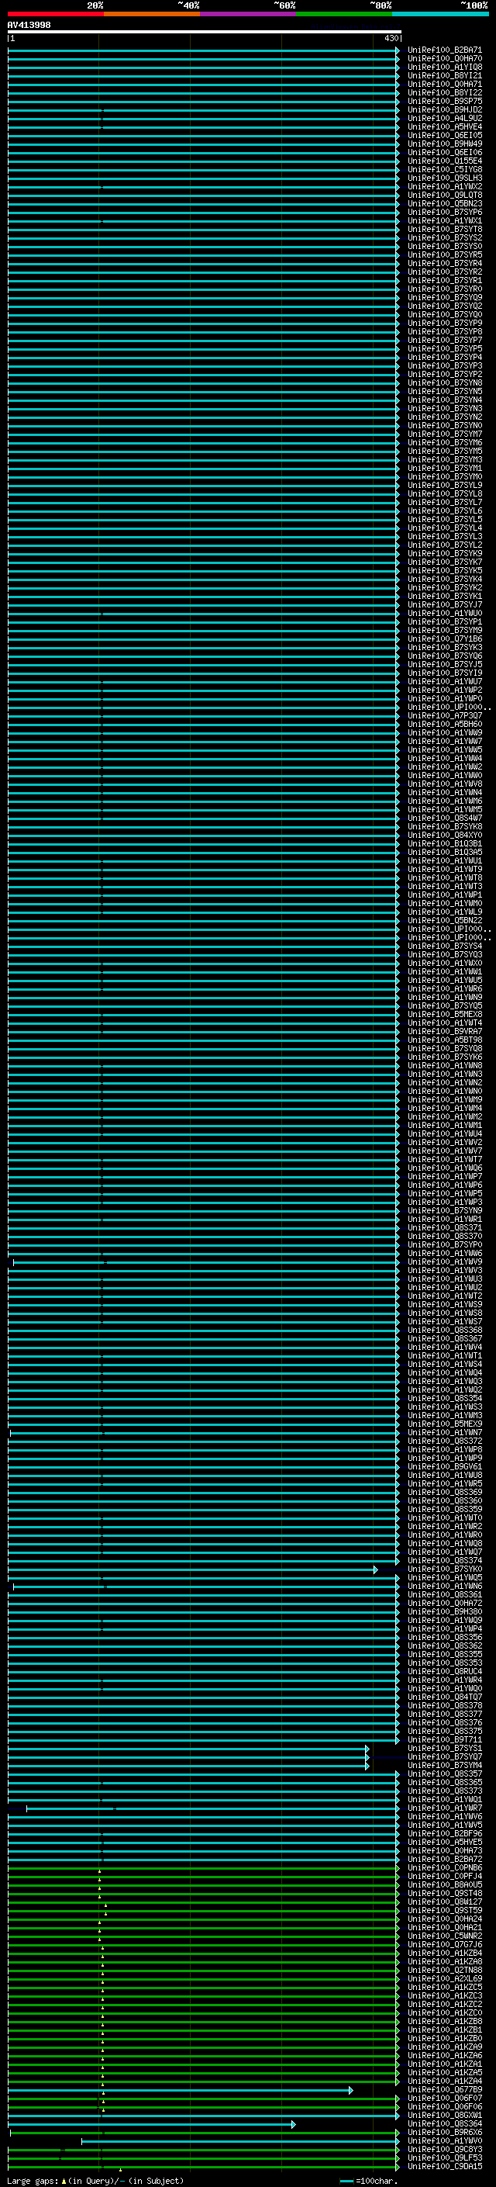This screenshot has width=496, height=2187.
Task: Open the UniRef100_B2BA71 hit
Action: (445, 50)
